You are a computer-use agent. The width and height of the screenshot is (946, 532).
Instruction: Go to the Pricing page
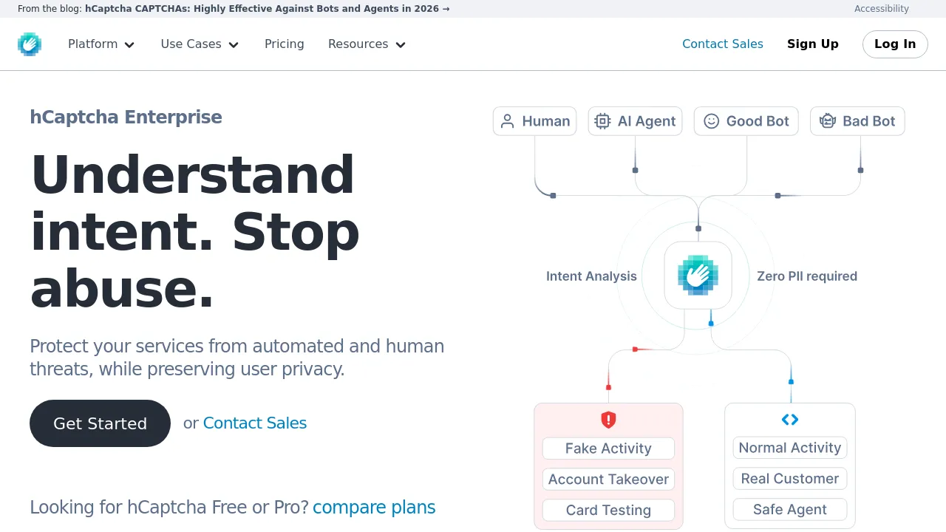coord(285,44)
